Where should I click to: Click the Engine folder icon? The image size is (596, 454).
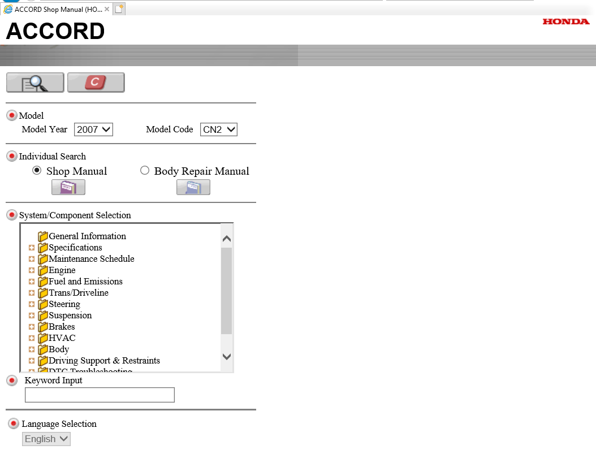point(42,270)
